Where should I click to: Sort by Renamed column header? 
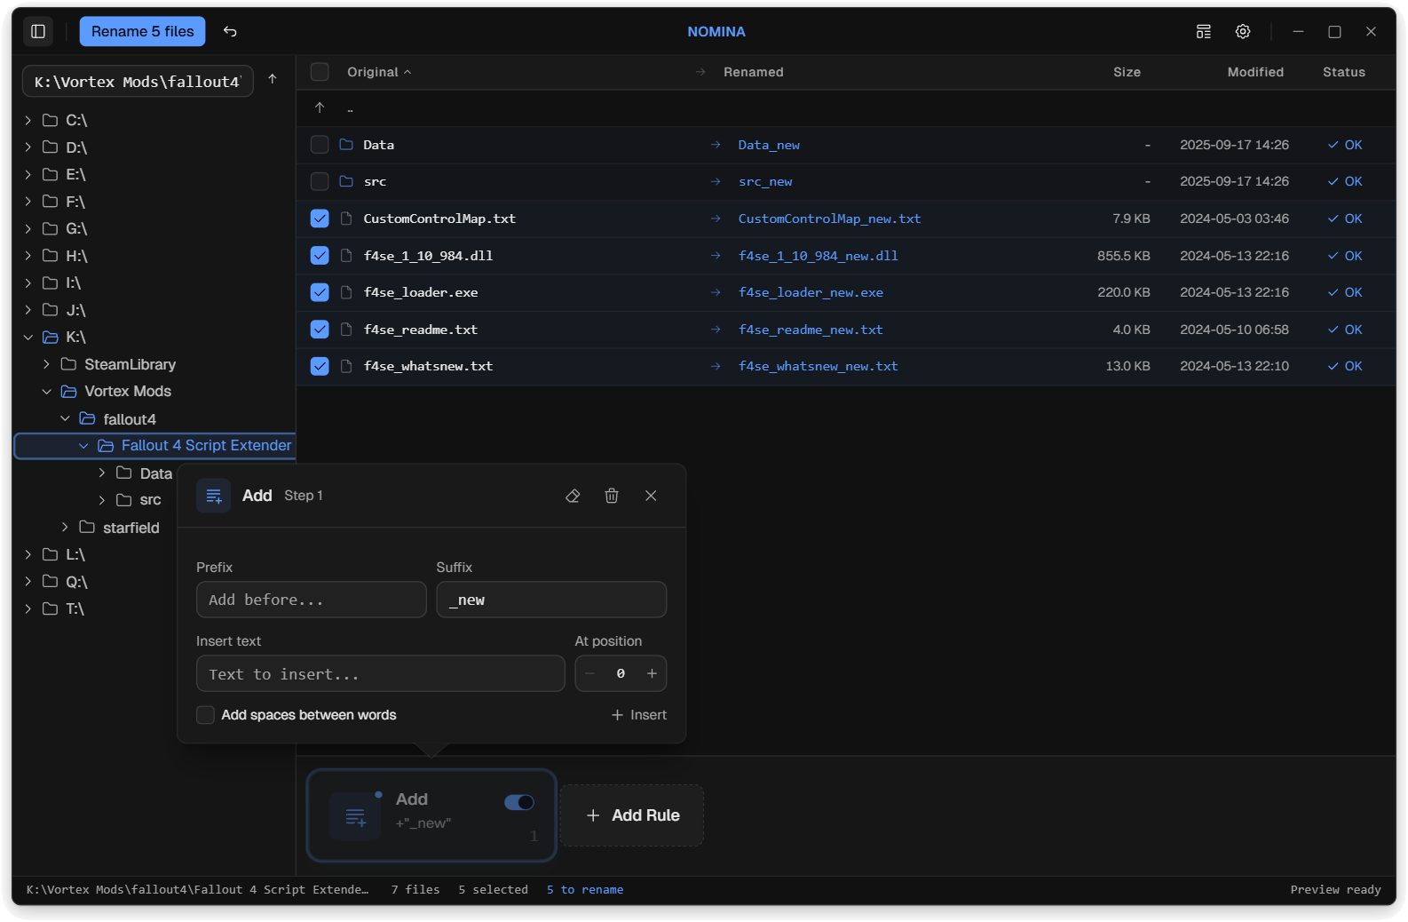[x=753, y=72]
